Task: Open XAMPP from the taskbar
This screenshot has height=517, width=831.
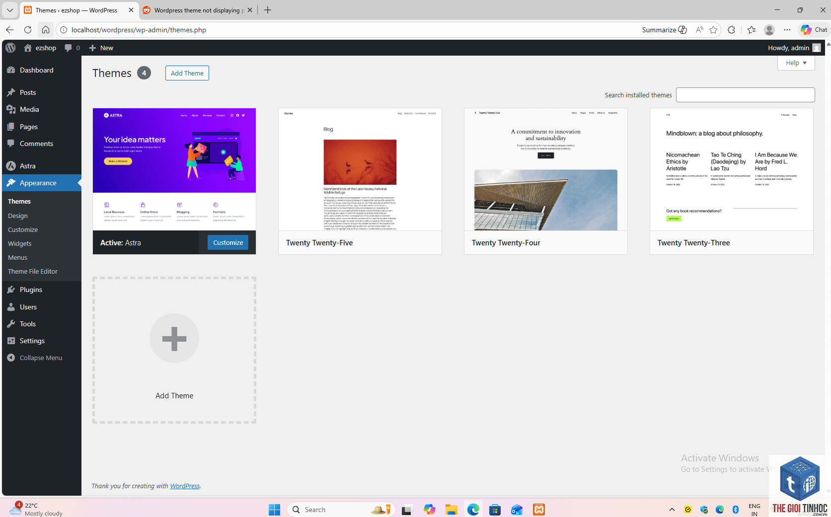Action: coord(539,510)
